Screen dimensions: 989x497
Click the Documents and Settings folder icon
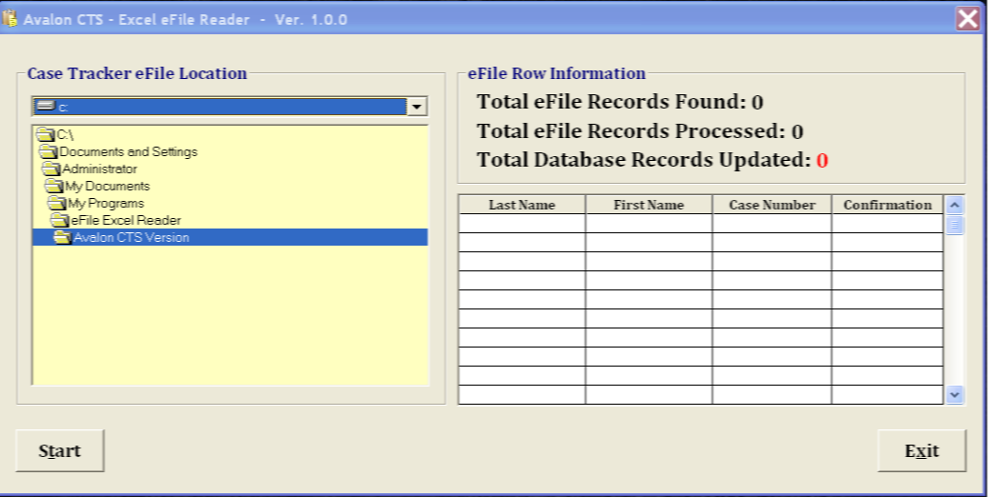pos(48,151)
